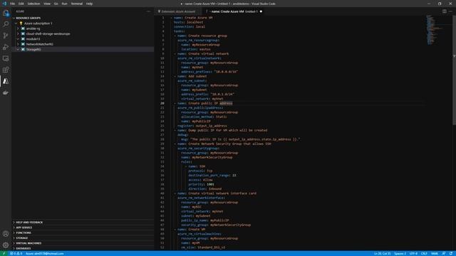Expand the NetworkWatcherRG resource group
The image size is (456, 256).
coord(18,44)
